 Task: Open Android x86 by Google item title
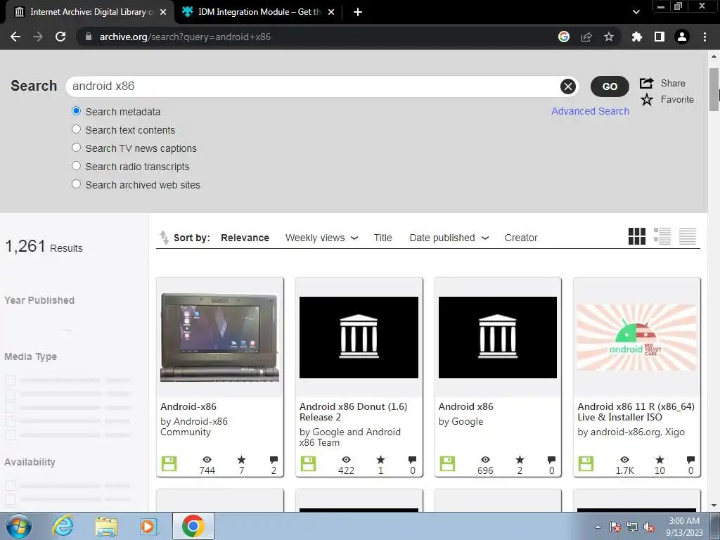pos(465,406)
